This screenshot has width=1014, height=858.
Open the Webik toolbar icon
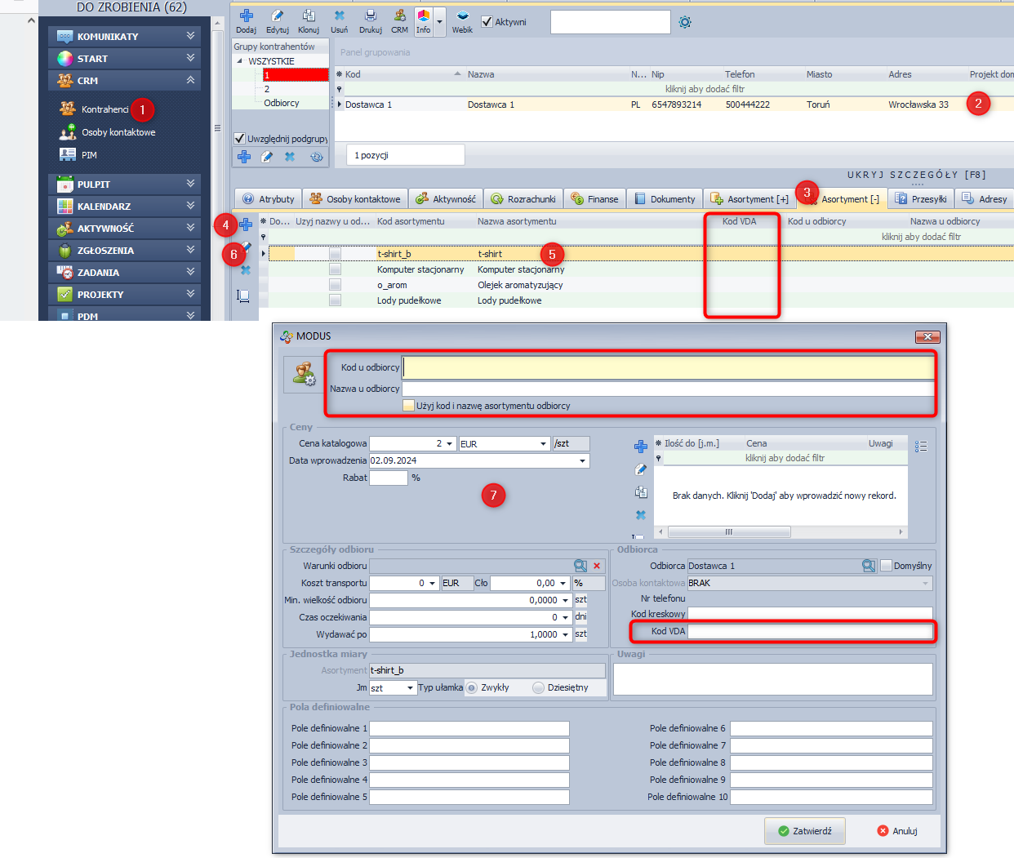click(462, 16)
